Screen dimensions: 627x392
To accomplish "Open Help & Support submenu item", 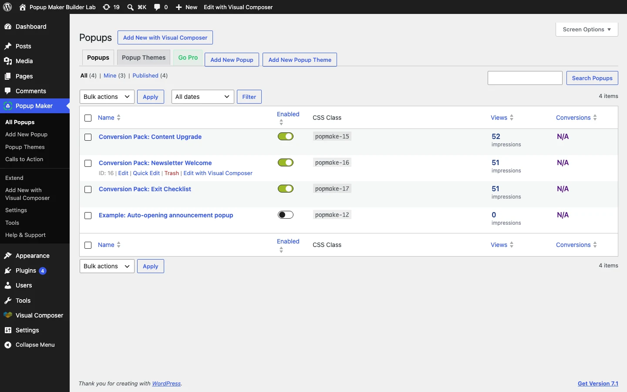I will 25,235.
